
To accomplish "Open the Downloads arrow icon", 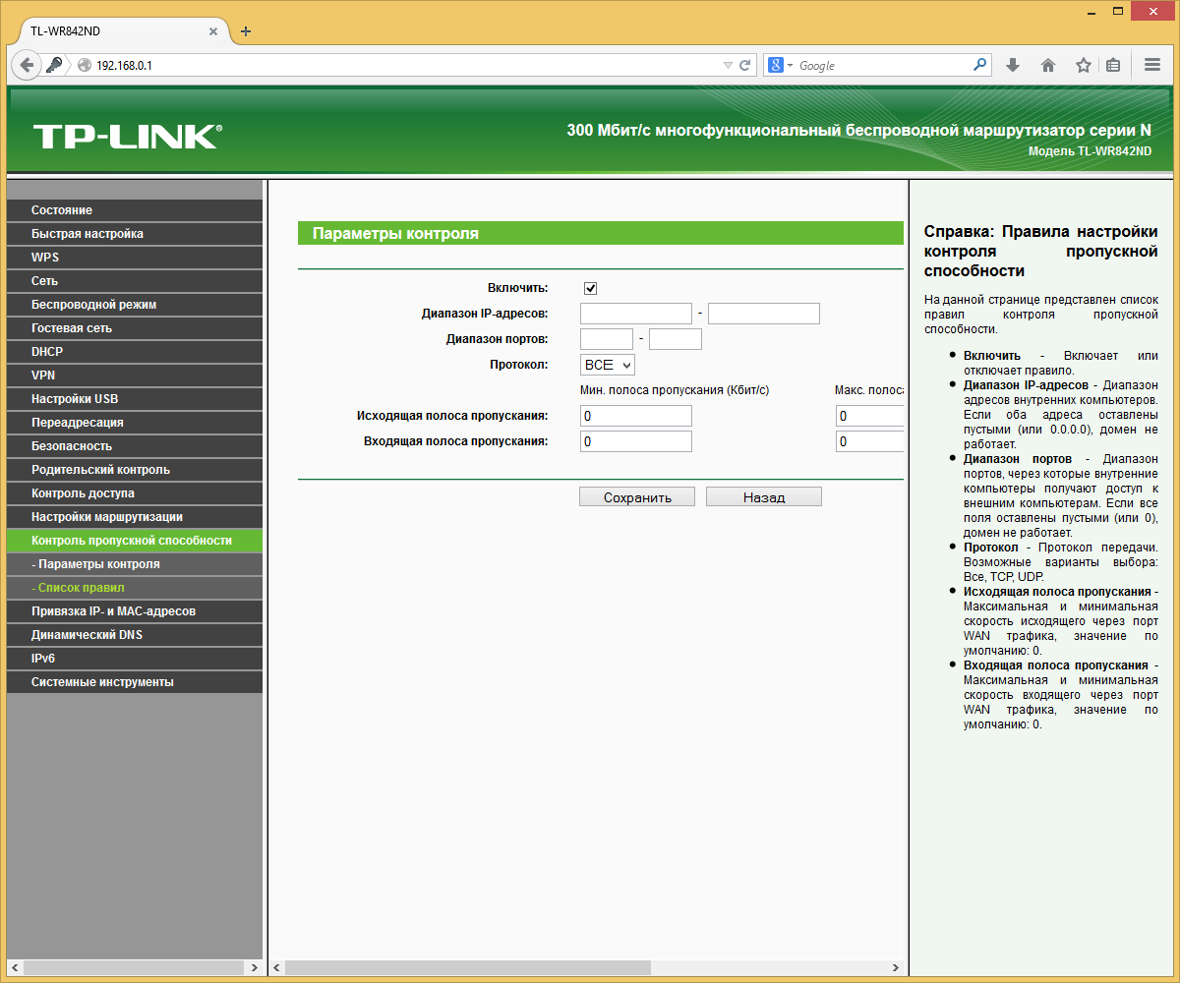I will tap(1013, 65).
